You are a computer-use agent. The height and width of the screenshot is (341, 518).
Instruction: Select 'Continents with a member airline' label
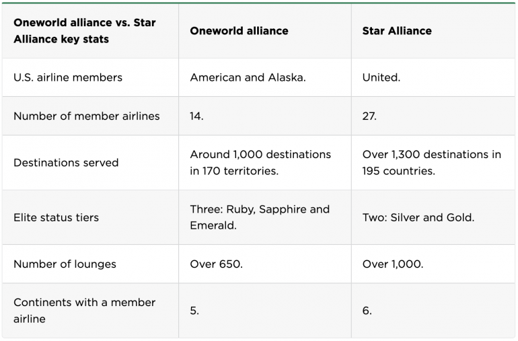point(84,311)
